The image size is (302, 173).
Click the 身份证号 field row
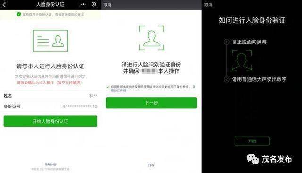50,107
